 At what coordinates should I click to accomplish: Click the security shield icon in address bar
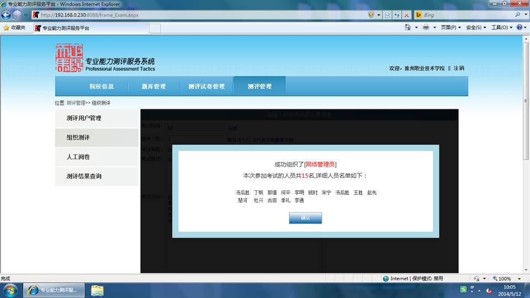(371, 15)
